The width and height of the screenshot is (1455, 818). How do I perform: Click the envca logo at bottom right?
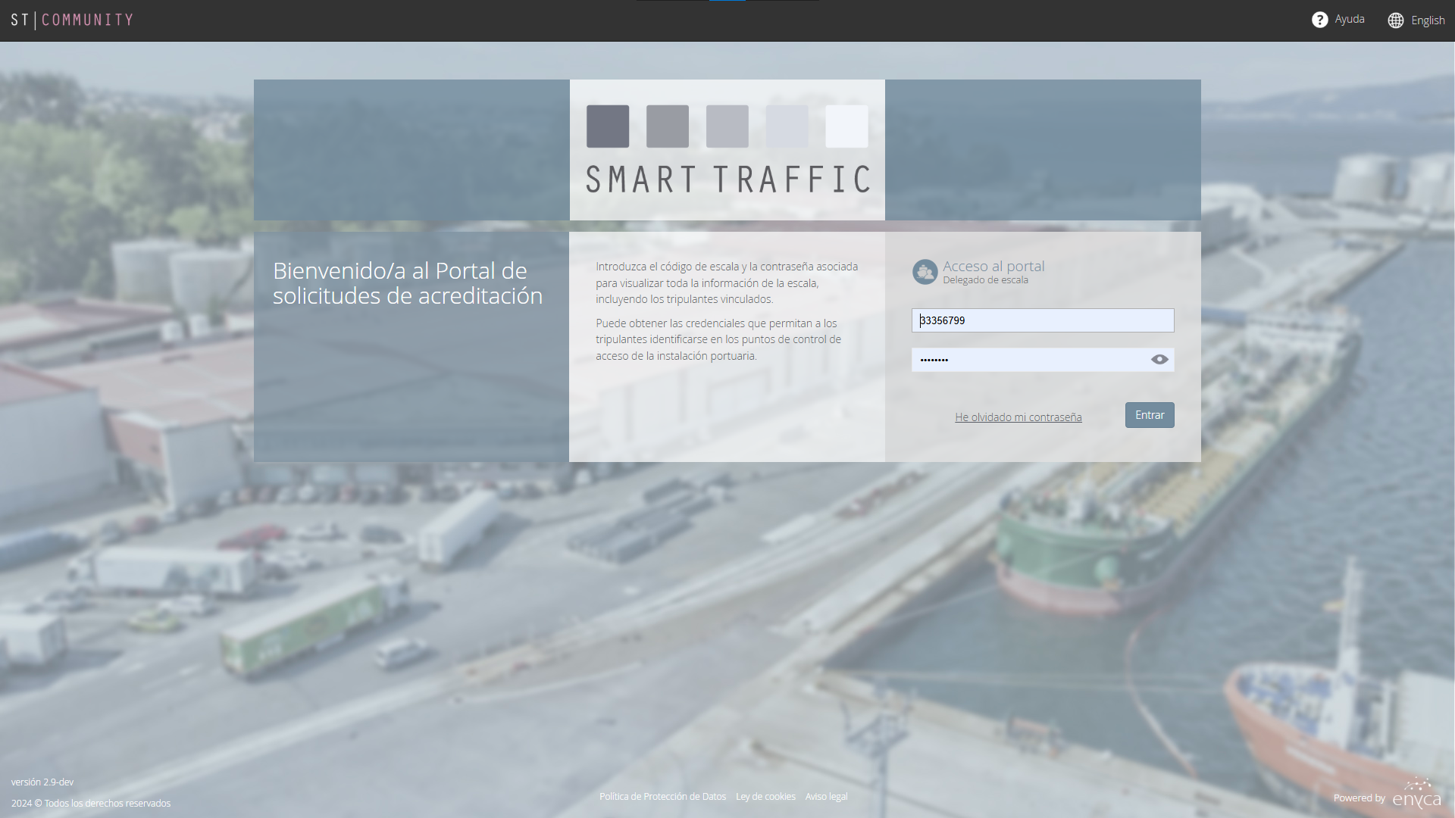coord(1417,794)
